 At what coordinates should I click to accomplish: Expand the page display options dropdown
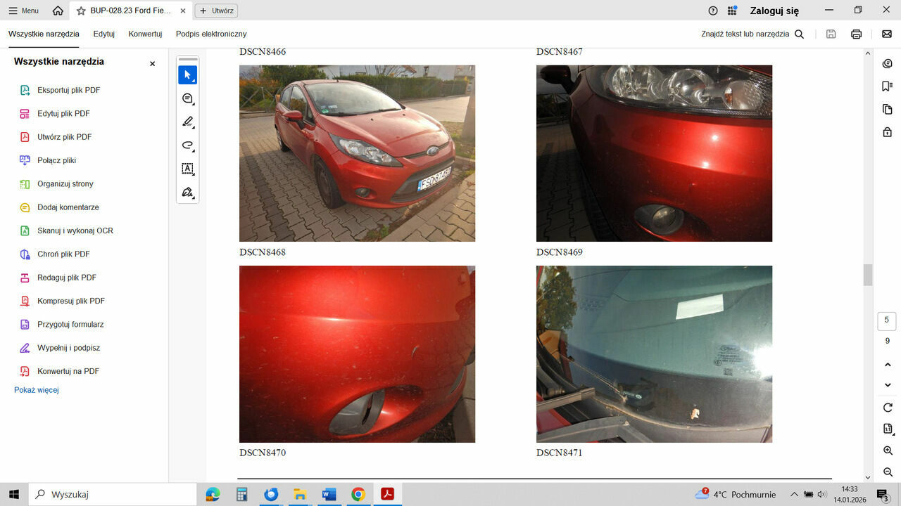coord(887,429)
